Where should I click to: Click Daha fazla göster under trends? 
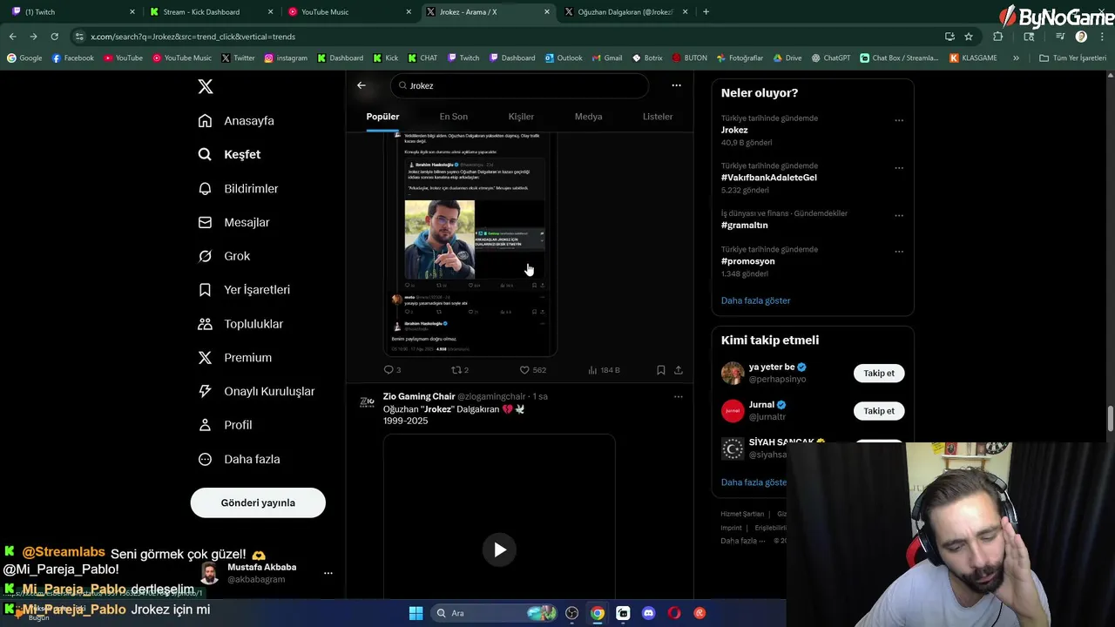click(755, 300)
